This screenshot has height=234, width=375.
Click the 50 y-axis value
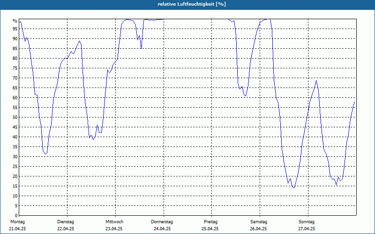coord(15,117)
